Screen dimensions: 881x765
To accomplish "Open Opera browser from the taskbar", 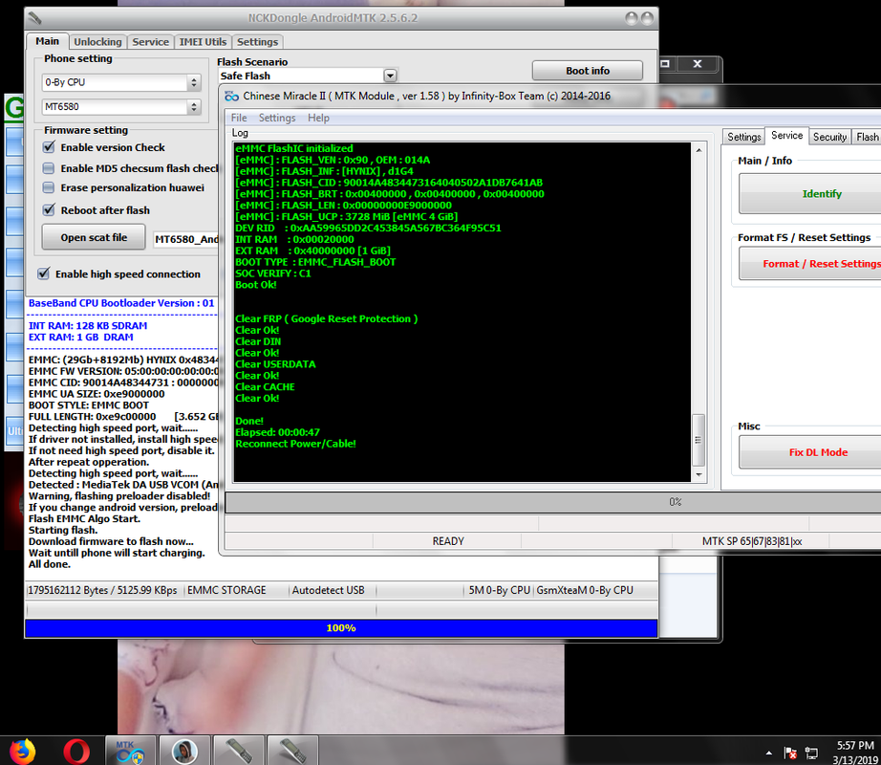I will click(76, 751).
